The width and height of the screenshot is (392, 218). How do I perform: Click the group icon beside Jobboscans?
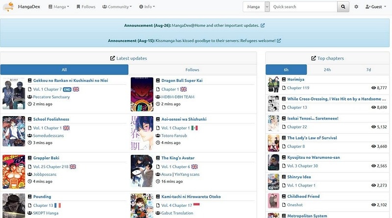30,174
